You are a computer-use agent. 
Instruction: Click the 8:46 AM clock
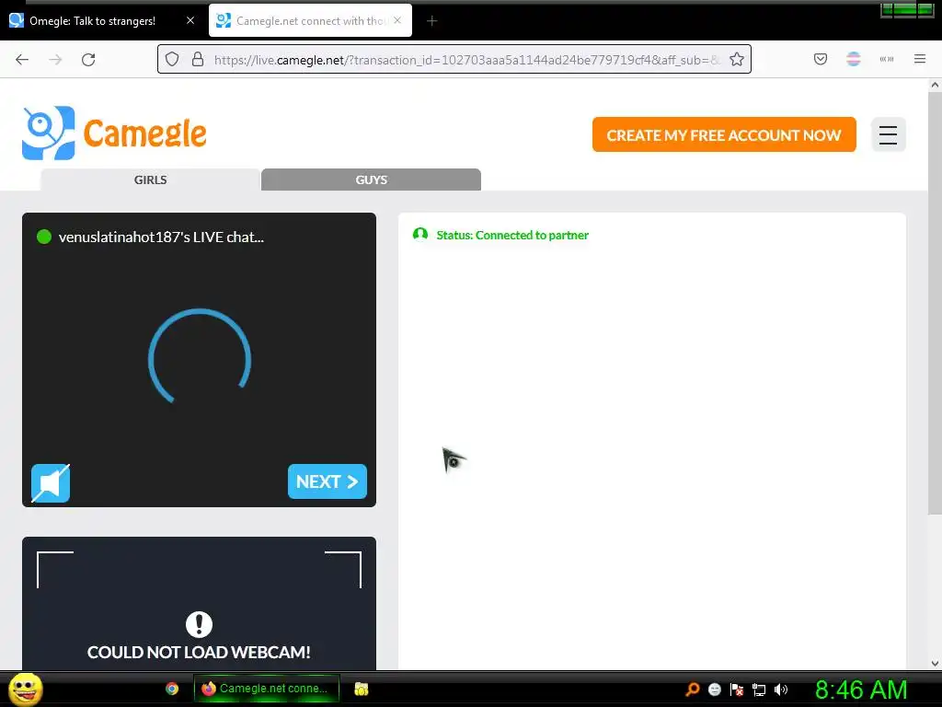(861, 690)
